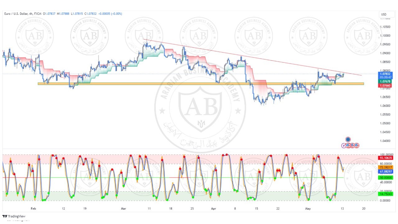Click the bar countdown timer 03:20:47
This screenshot has height=224, width=398.
(x=385, y=77)
